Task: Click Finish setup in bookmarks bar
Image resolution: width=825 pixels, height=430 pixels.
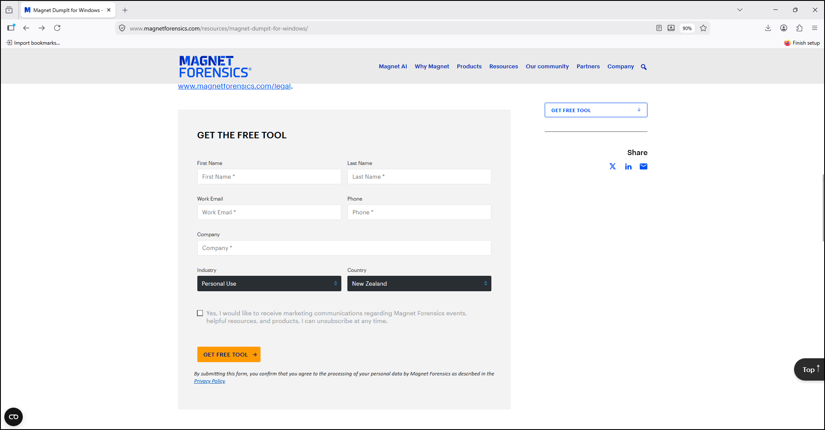Action: (x=802, y=43)
